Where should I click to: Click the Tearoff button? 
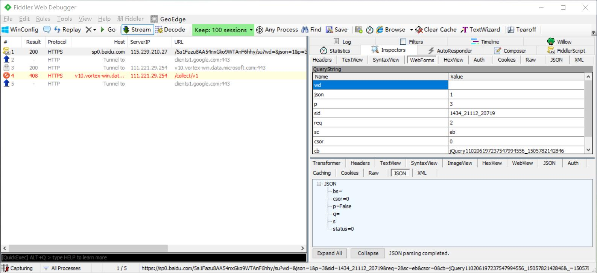click(x=522, y=30)
